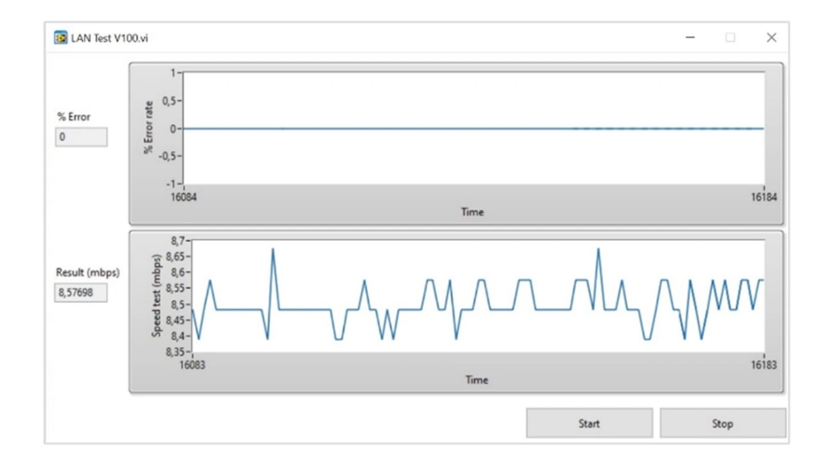Click the "Speed test (mbps)" axis label
The image size is (822, 463).
tap(156, 296)
